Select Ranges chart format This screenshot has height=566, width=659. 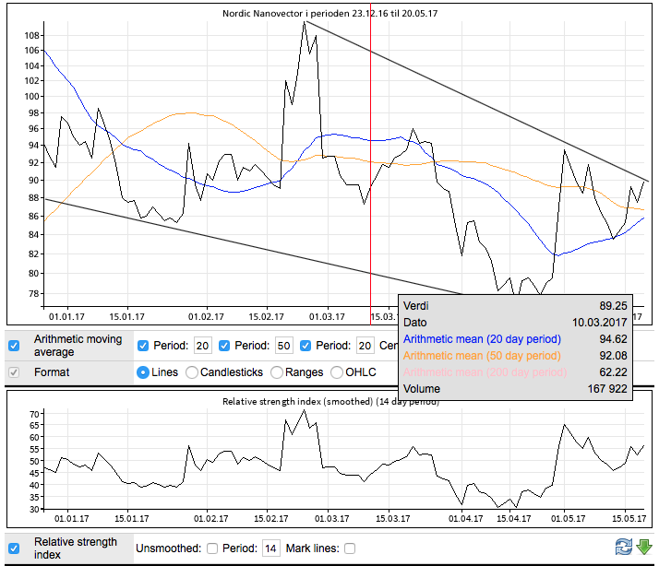277,372
